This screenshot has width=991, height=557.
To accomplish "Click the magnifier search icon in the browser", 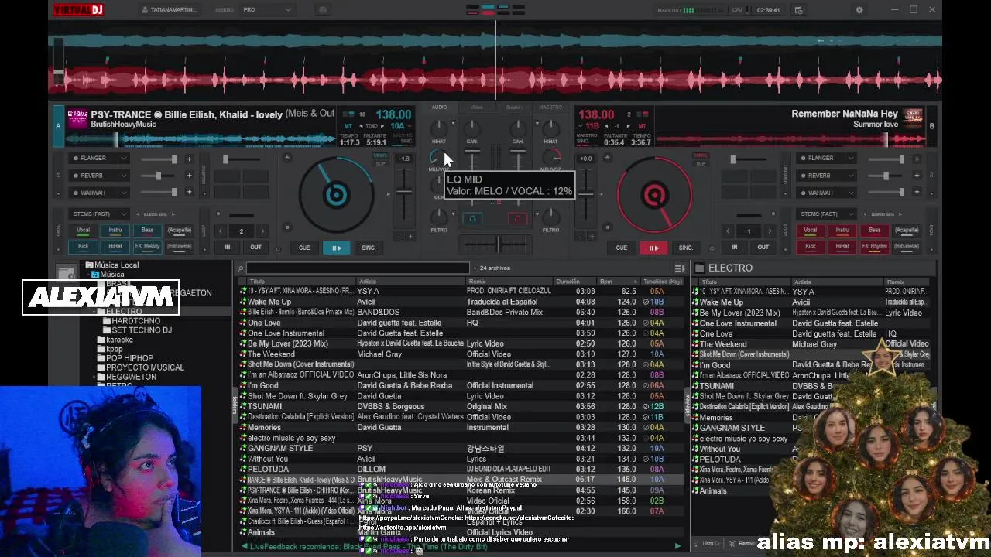I will pos(241,268).
